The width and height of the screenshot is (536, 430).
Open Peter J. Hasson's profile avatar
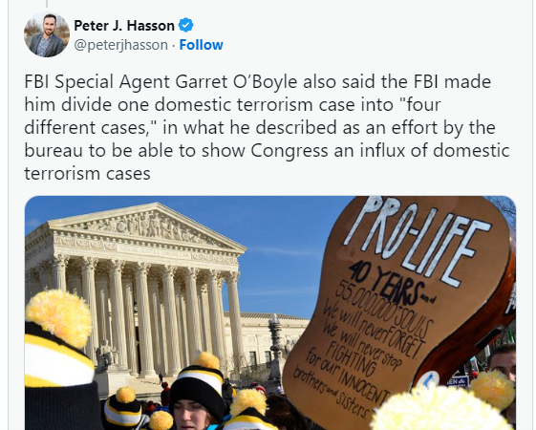pos(47,34)
